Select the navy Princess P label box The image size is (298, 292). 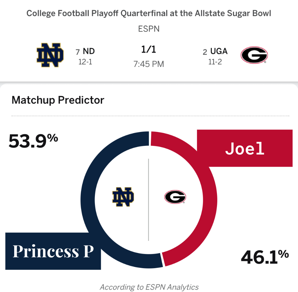pyautogui.click(x=53, y=251)
